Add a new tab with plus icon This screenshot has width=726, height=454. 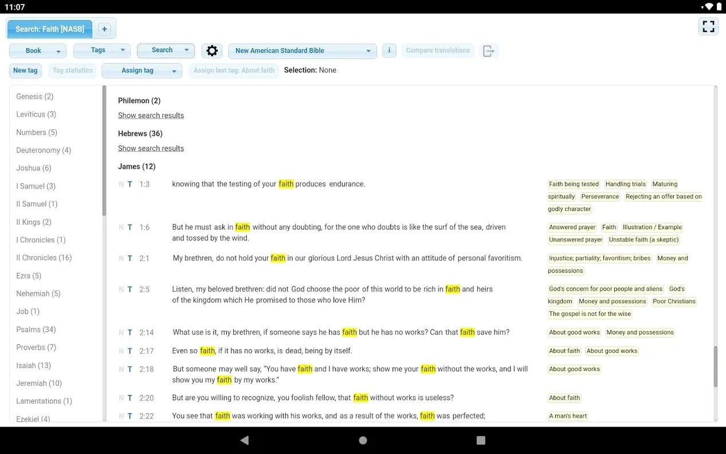click(104, 29)
